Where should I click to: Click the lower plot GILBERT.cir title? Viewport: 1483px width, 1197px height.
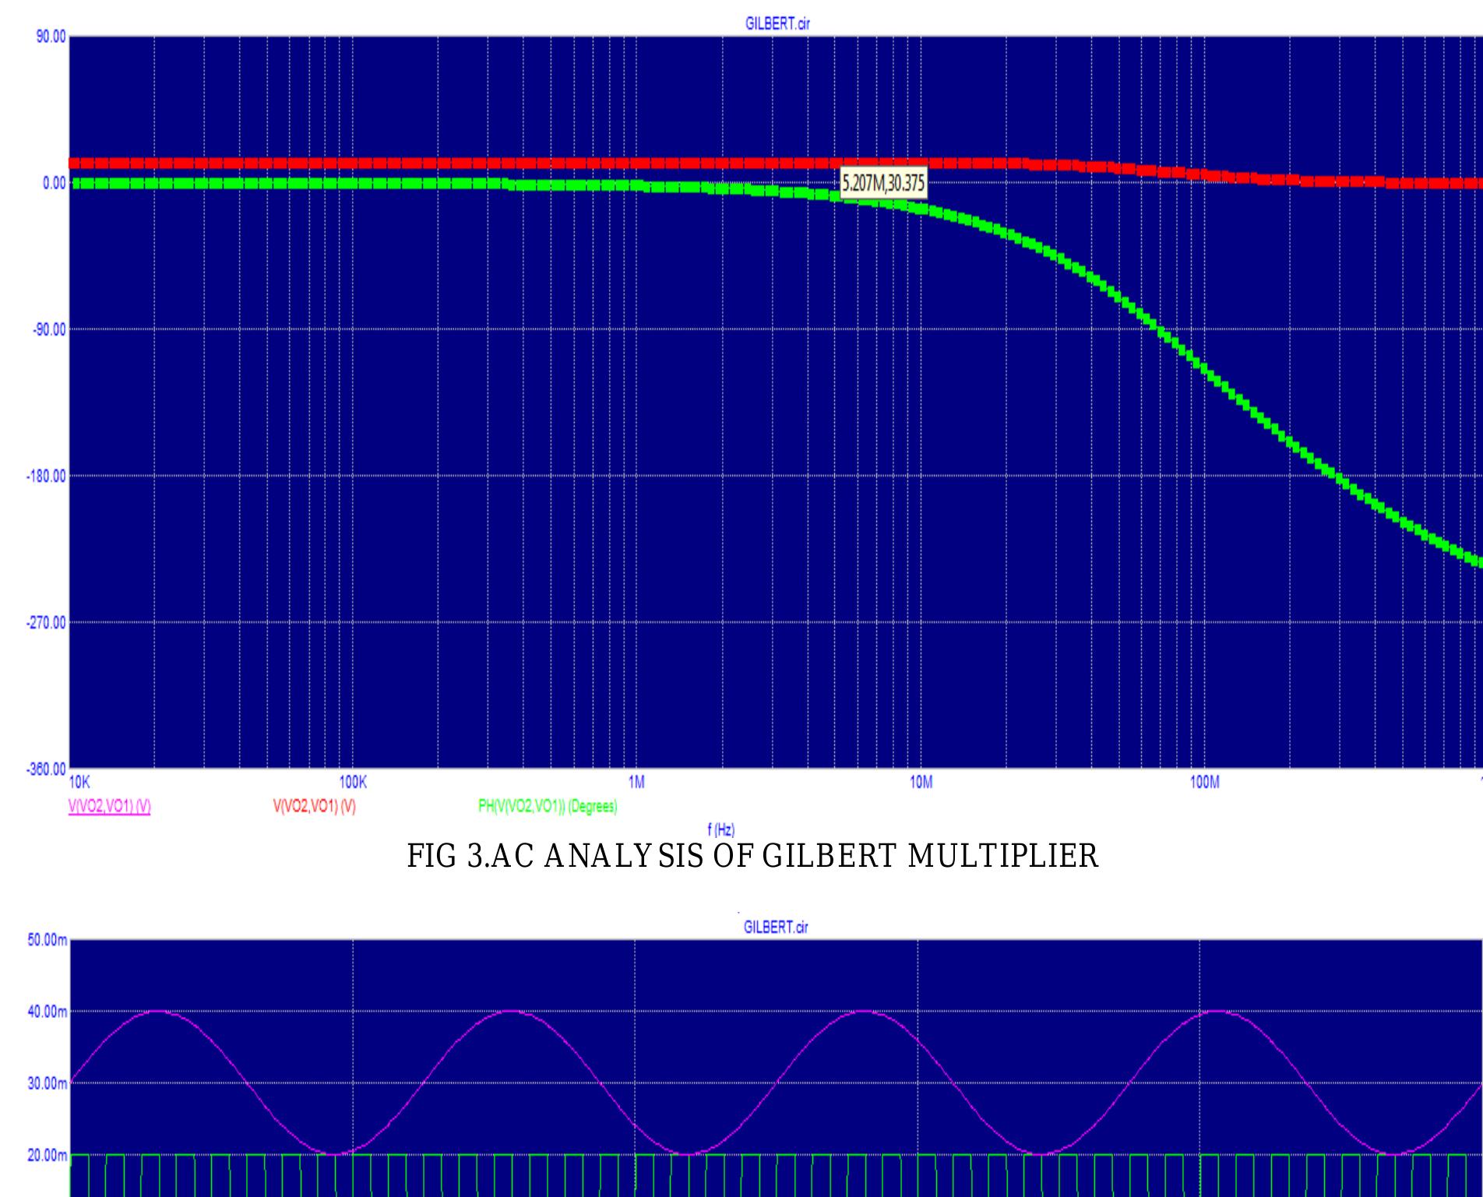(776, 927)
